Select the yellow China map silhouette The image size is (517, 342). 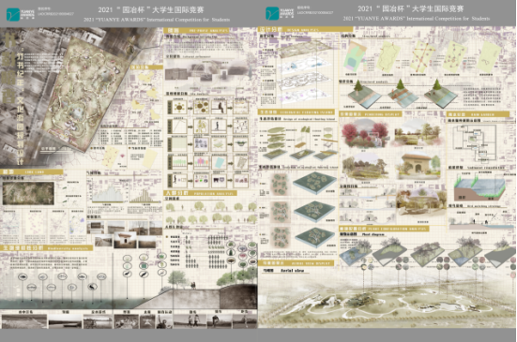tap(145, 78)
